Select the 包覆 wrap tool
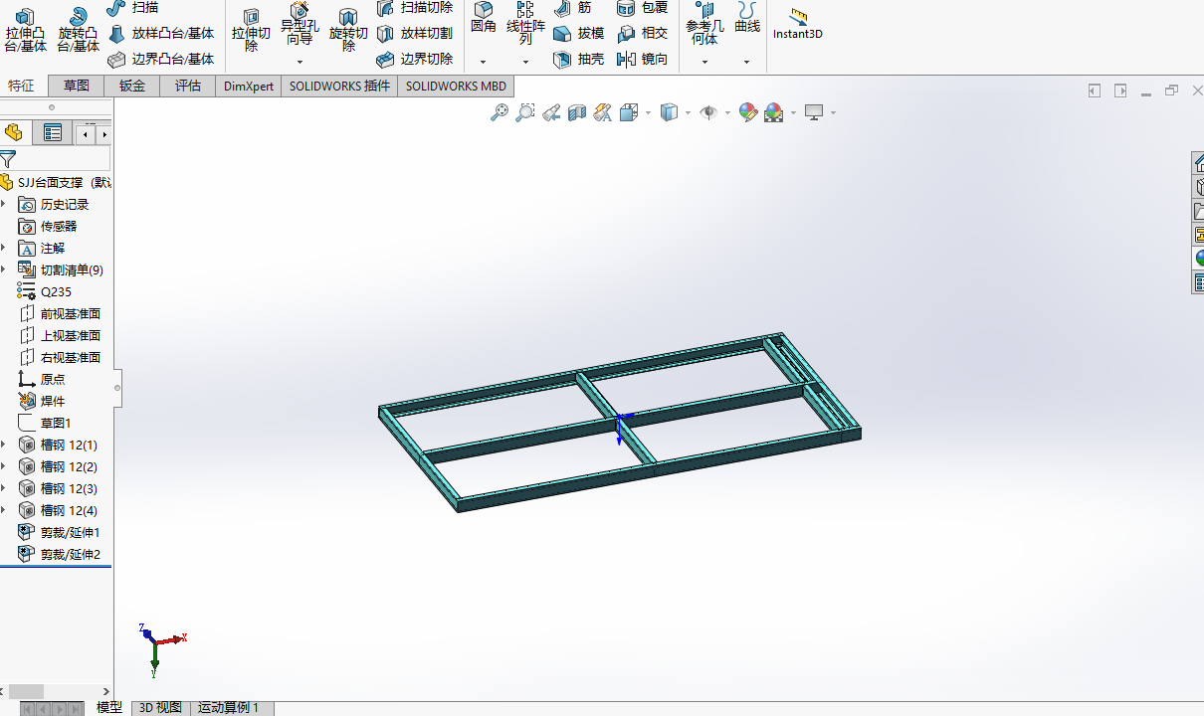Image resolution: width=1204 pixels, height=716 pixels. (642, 8)
